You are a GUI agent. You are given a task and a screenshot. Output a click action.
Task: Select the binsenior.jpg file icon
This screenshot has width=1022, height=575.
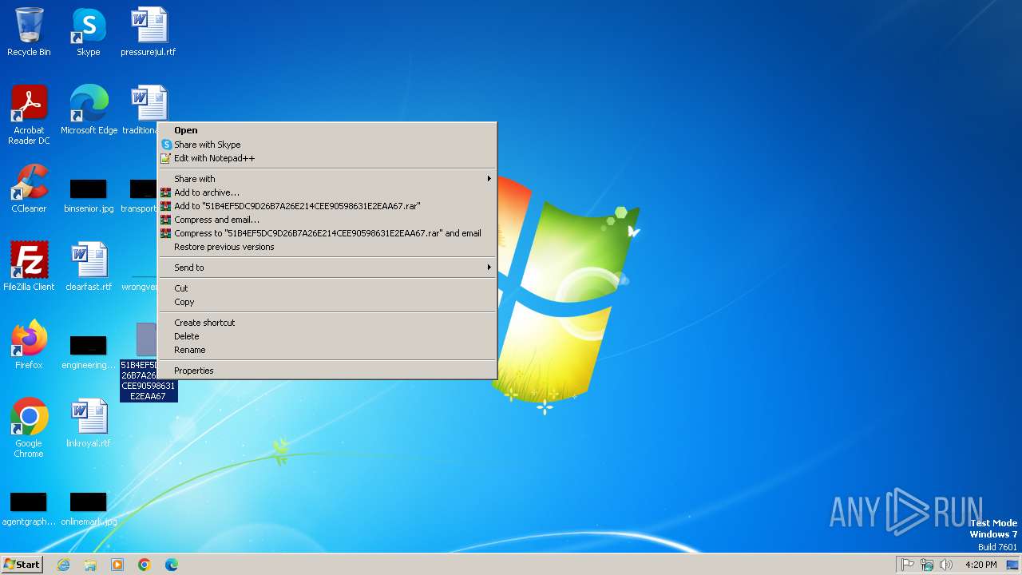tap(89, 196)
